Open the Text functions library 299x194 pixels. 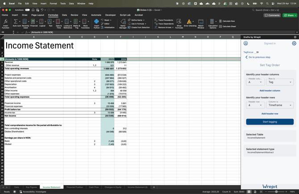(x=50, y=23)
